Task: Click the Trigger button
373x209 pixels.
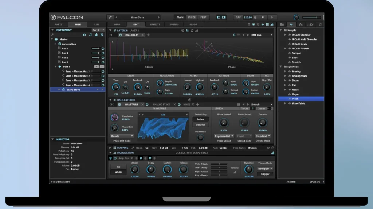Action: (x=265, y=174)
